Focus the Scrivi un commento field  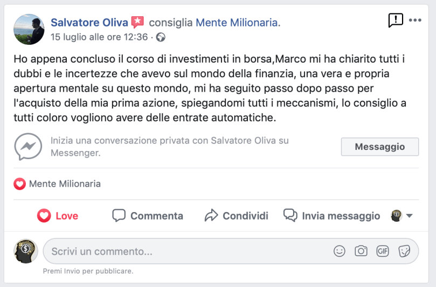183,251
